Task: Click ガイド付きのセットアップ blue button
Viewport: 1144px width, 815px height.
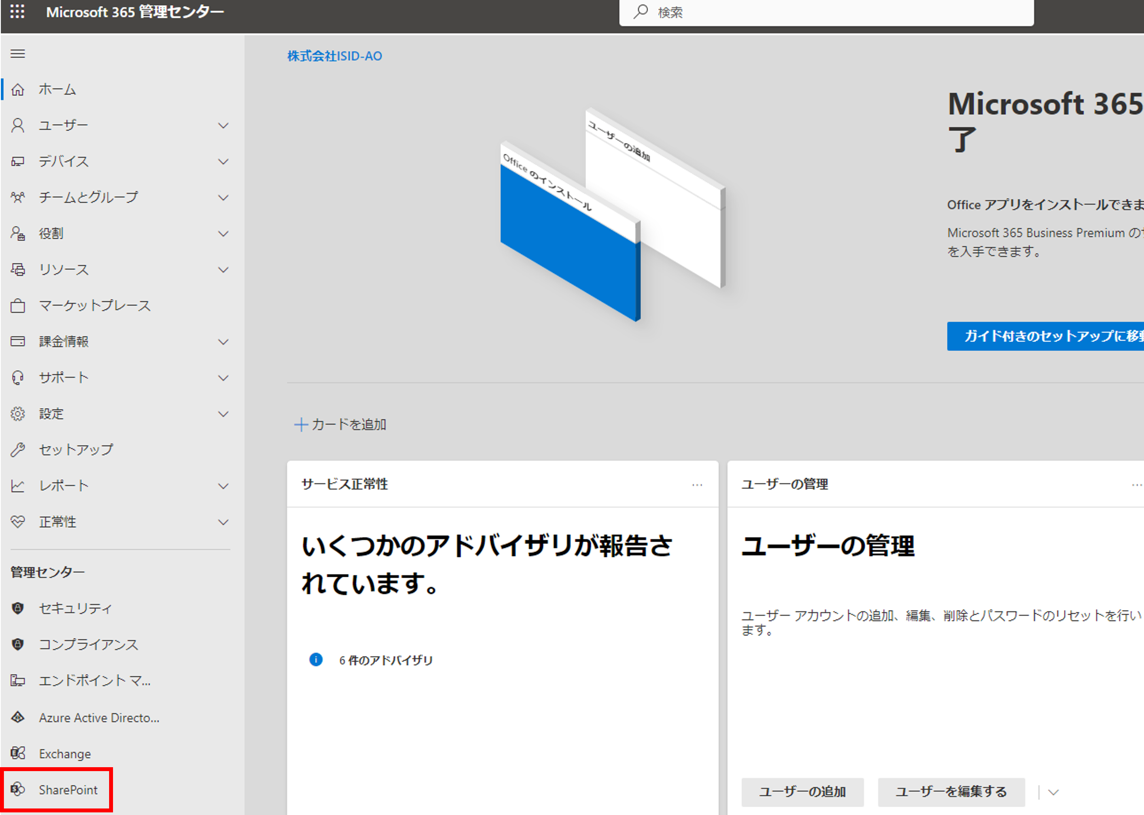Action: (x=1046, y=336)
